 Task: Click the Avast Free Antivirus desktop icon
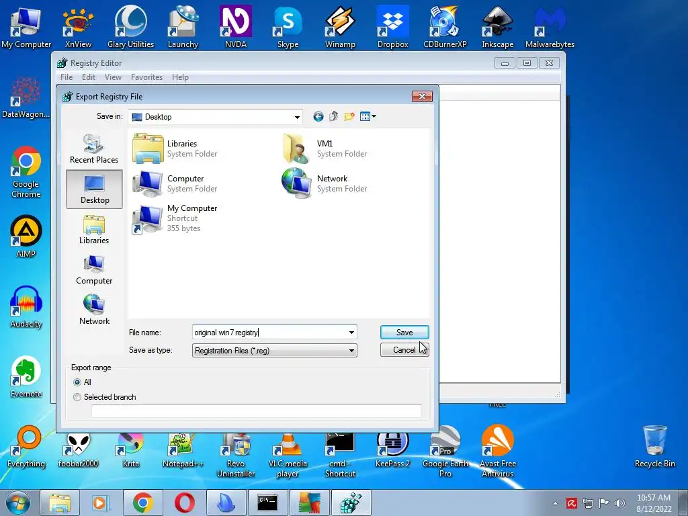pyautogui.click(x=498, y=451)
